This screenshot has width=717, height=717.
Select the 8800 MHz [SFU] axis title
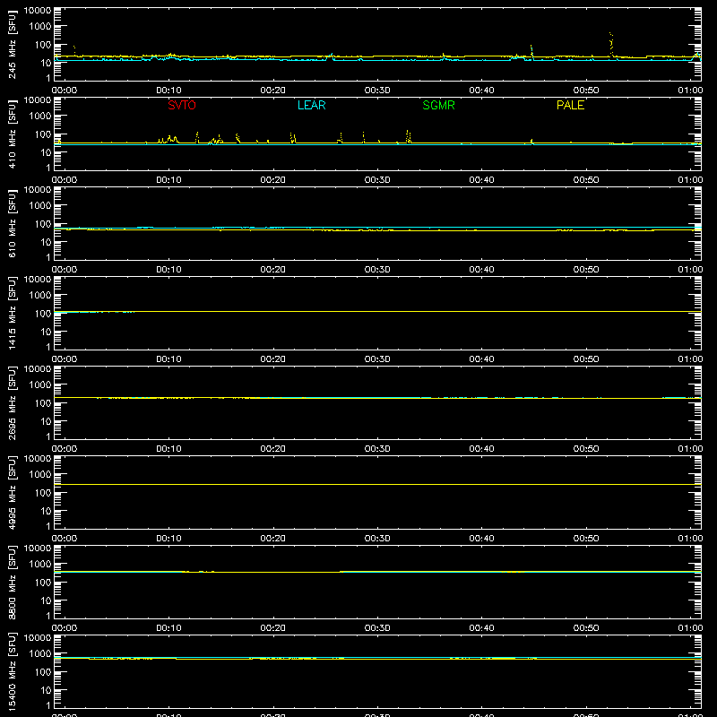pyautogui.click(x=12, y=582)
